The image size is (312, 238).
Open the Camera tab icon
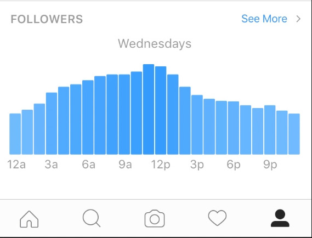click(x=155, y=218)
